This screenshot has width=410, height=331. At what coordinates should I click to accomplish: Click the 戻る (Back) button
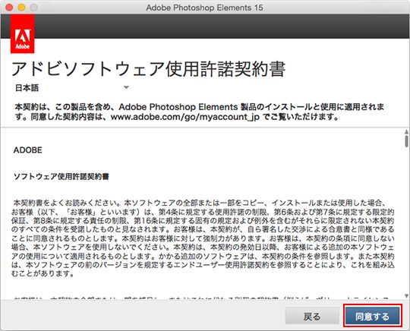(x=312, y=316)
